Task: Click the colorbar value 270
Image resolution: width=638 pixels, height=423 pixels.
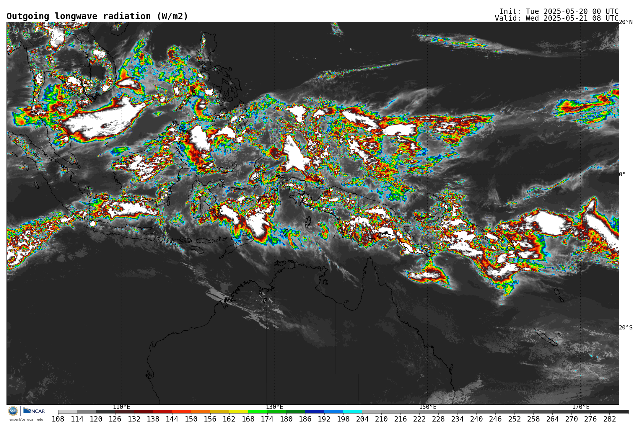Action: tap(571, 419)
